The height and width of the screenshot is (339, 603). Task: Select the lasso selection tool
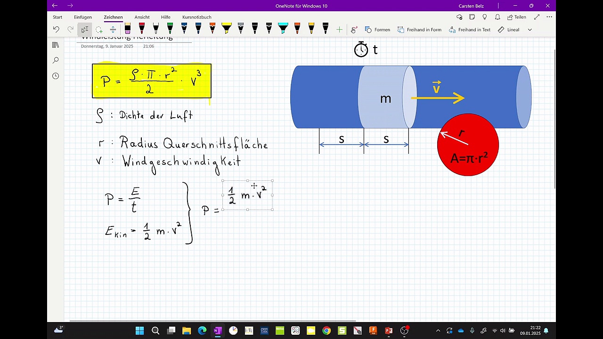(99, 30)
